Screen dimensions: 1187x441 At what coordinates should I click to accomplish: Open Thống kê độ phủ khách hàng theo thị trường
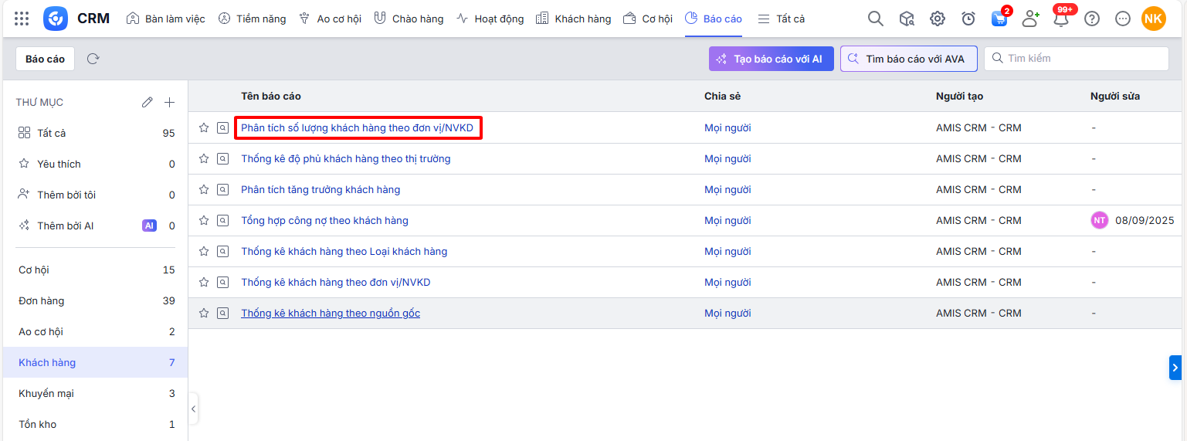[345, 158]
